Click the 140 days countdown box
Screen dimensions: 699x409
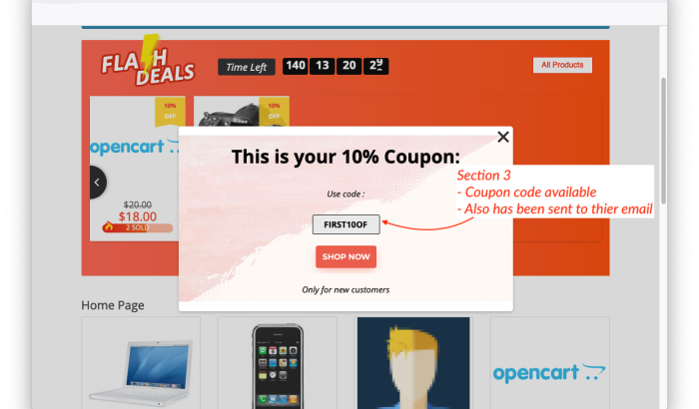click(x=296, y=66)
